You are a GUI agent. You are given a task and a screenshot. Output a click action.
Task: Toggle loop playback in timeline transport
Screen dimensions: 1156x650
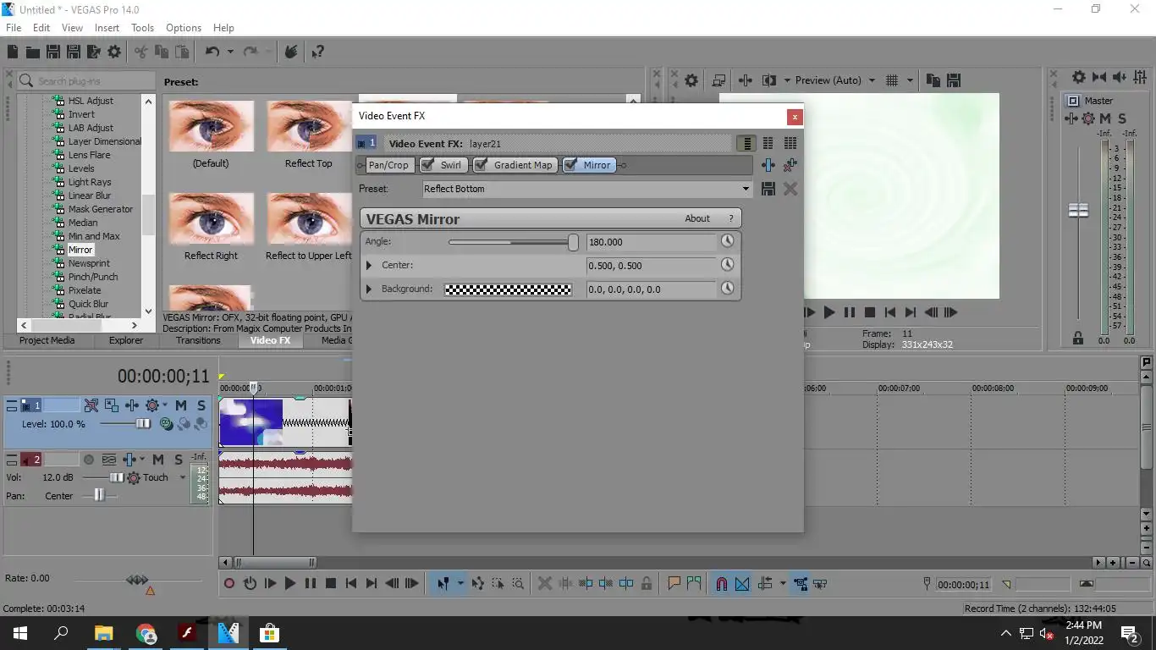(x=250, y=583)
